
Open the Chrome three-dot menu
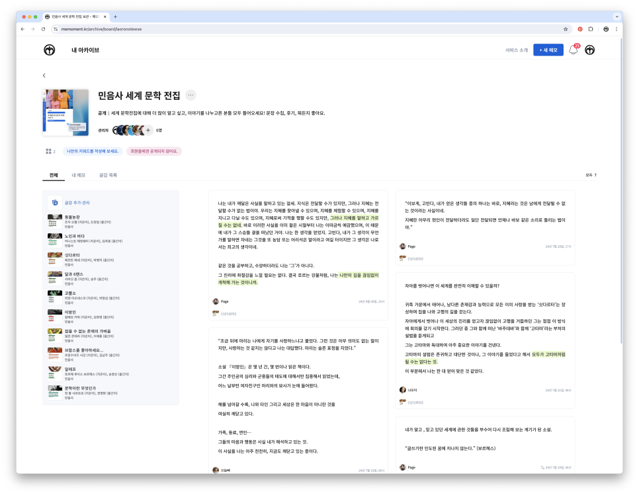(617, 29)
